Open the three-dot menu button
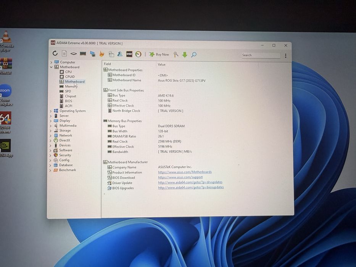The height and width of the screenshot is (267, 356). [x=285, y=56]
